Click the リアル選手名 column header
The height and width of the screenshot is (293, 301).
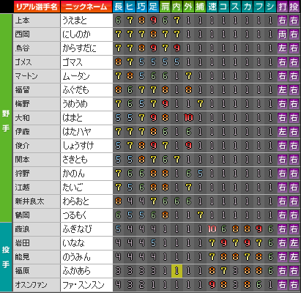[x=37, y=7]
